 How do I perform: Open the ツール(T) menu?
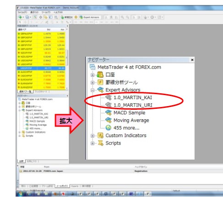(46, 12)
